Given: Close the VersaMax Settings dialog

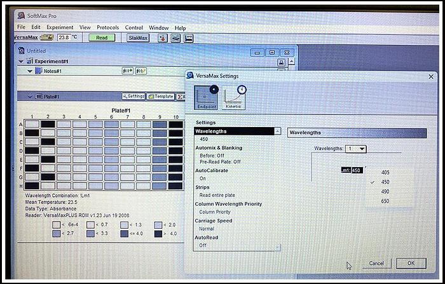Looking at the screenshot, I should click(431, 77).
